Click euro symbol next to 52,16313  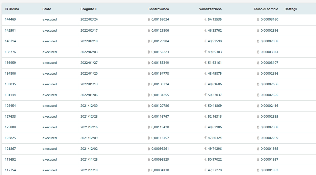(206, 117)
